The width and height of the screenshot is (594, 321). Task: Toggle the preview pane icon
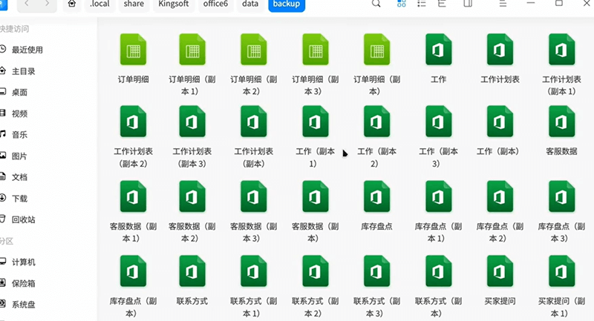[x=468, y=4]
